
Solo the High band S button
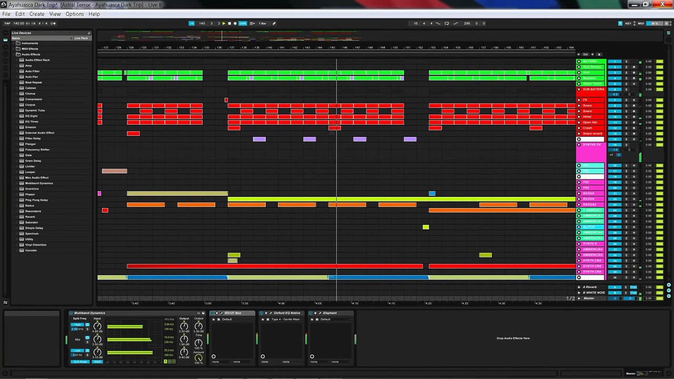tap(87, 329)
